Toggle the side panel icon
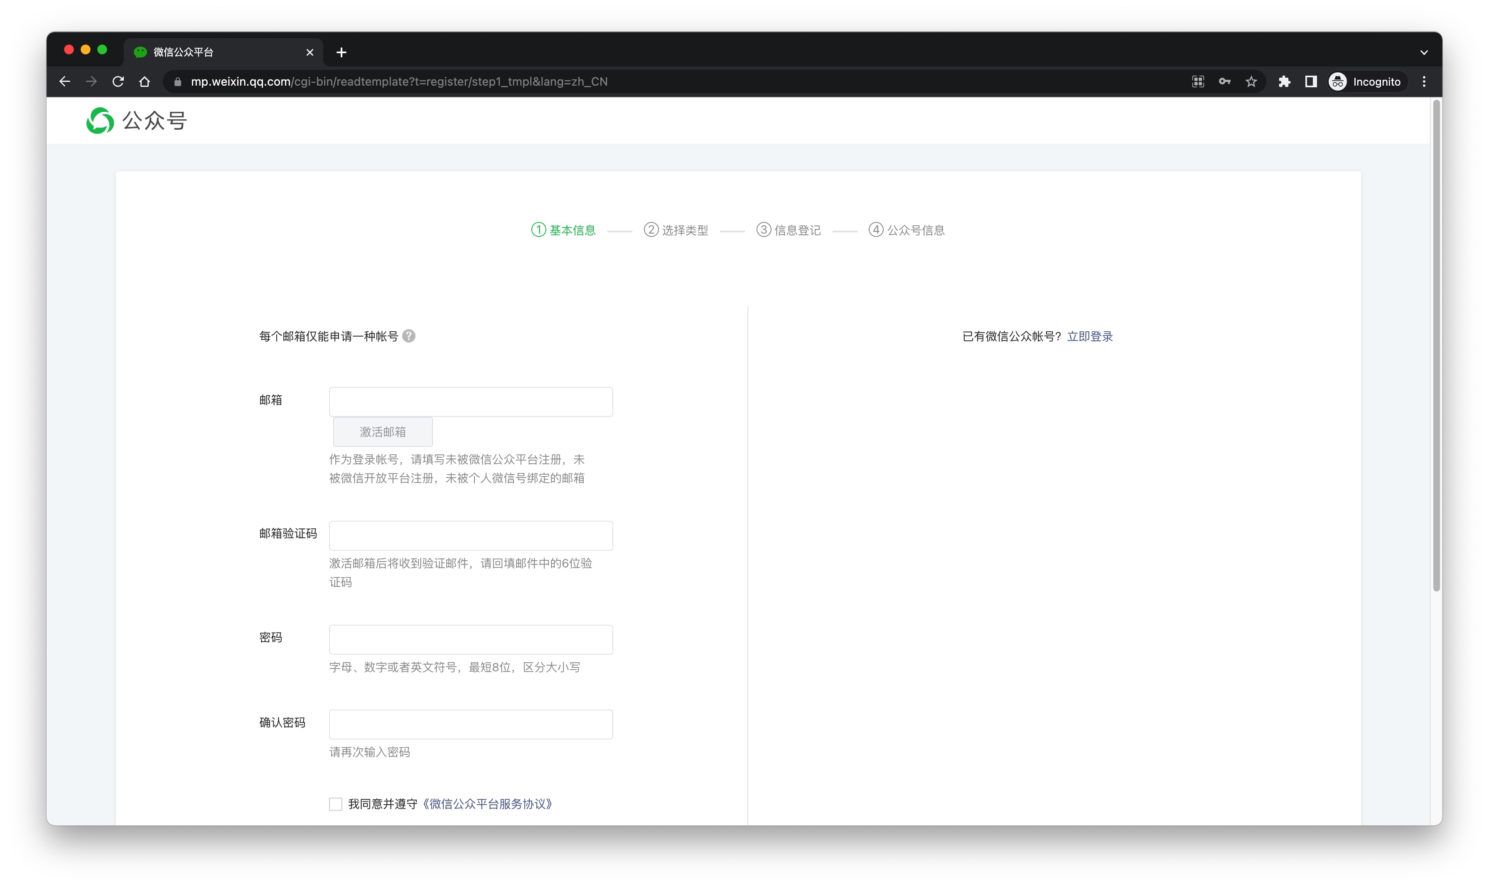The width and height of the screenshot is (1489, 887). pos(1310,82)
